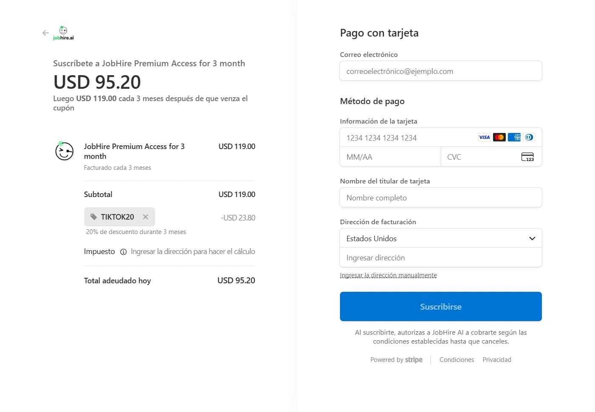The width and height of the screenshot is (595, 412).
Task: Open the Powered by Stripe link
Action: (x=396, y=360)
